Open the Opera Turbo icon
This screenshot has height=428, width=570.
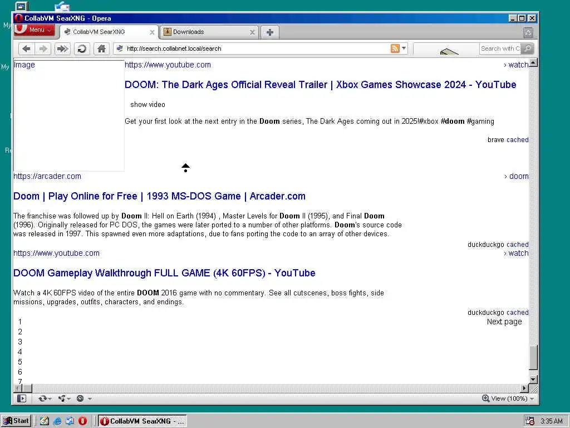click(x=80, y=398)
